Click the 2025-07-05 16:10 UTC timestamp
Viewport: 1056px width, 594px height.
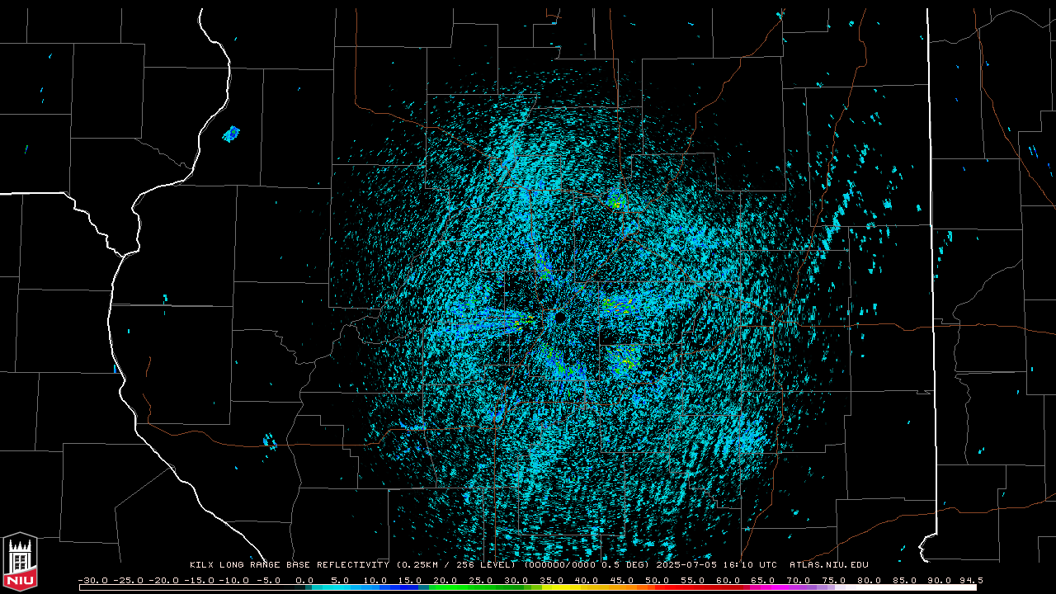click(716, 565)
